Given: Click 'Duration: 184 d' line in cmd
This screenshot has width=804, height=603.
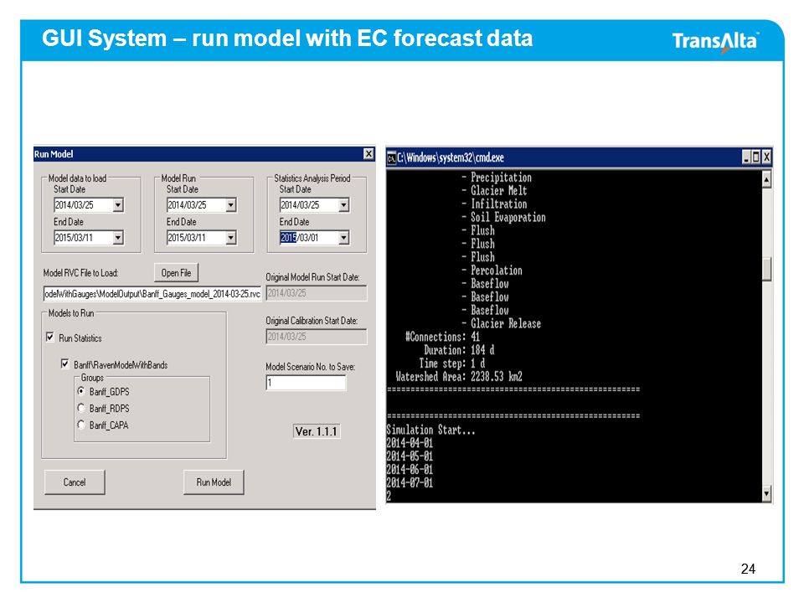Looking at the screenshot, I should (459, 350).
